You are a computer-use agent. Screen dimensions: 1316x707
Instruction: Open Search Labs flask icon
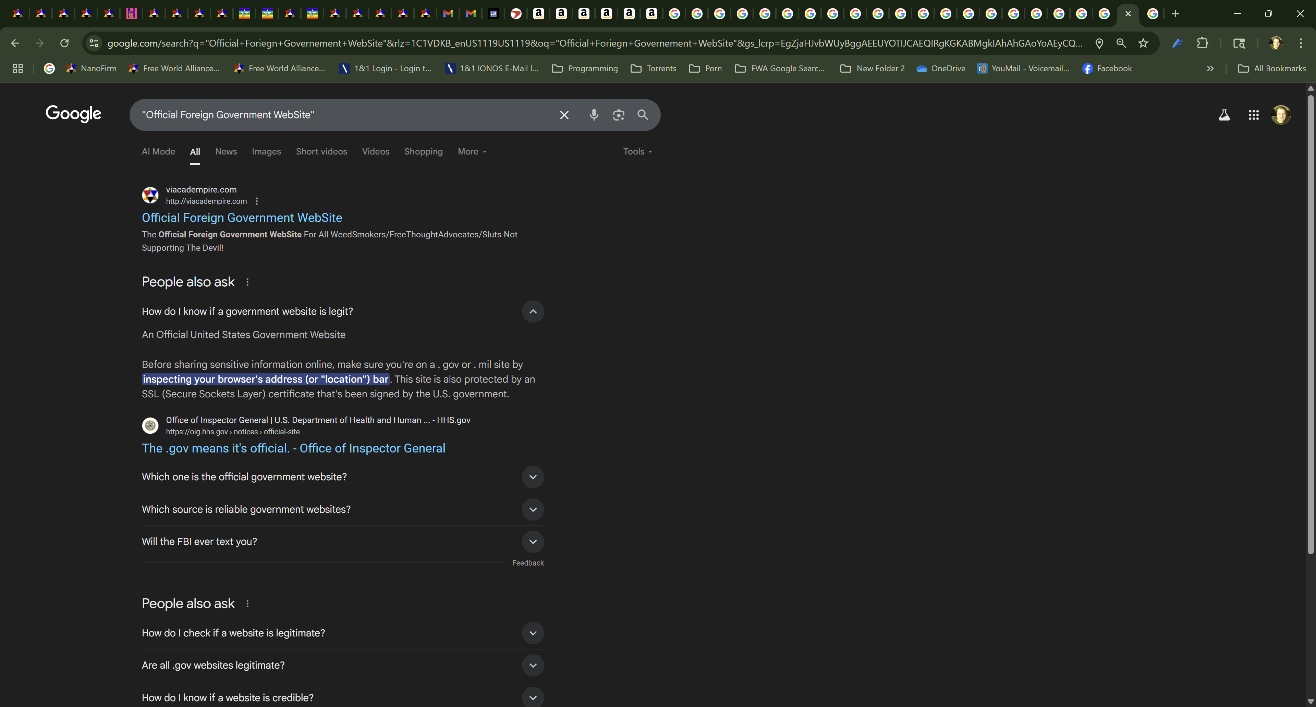point(1224,115)
